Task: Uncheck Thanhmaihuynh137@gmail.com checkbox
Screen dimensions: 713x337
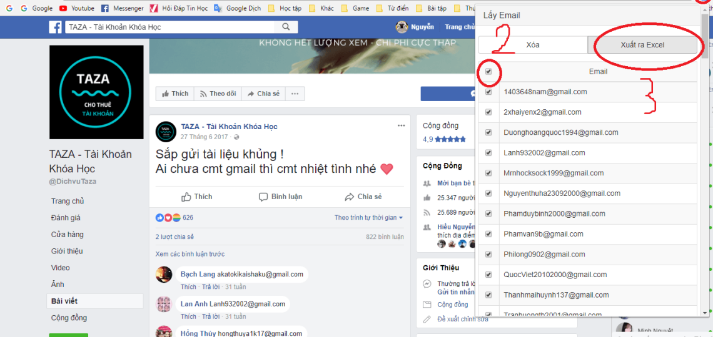Action: pyautogui.click(x=488, y=295)
